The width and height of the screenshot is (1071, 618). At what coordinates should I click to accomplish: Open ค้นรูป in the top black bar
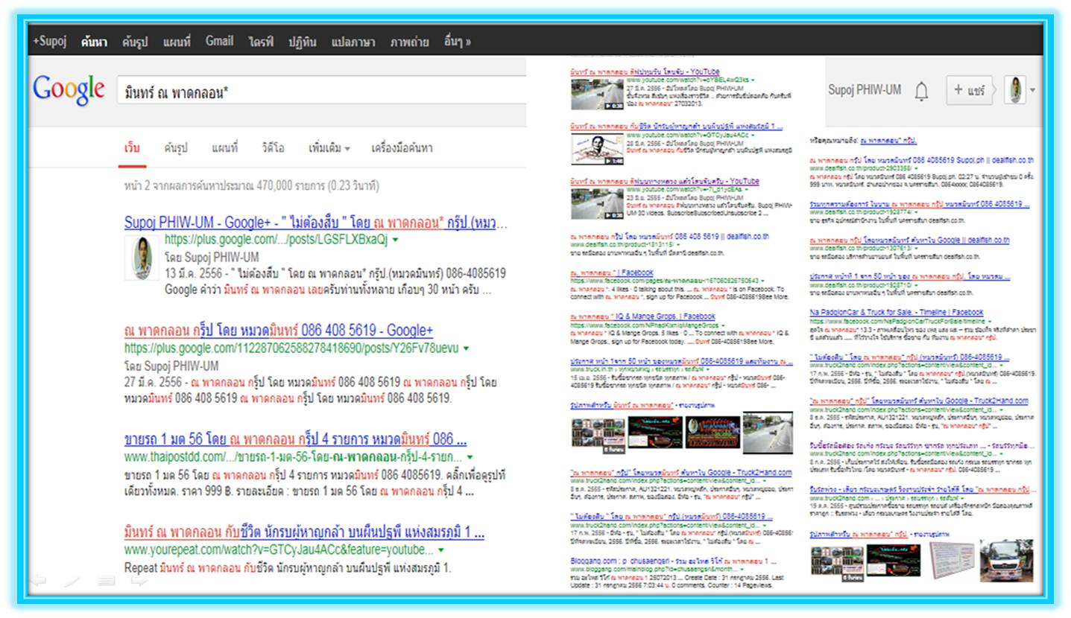point(136,42)
